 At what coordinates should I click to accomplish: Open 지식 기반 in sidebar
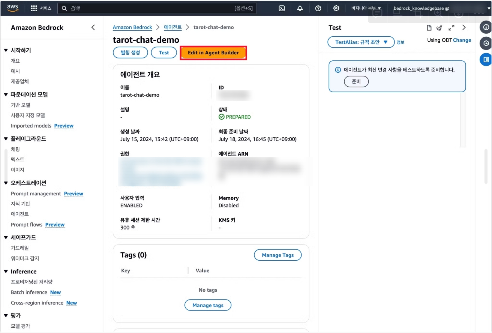point(21,204)
